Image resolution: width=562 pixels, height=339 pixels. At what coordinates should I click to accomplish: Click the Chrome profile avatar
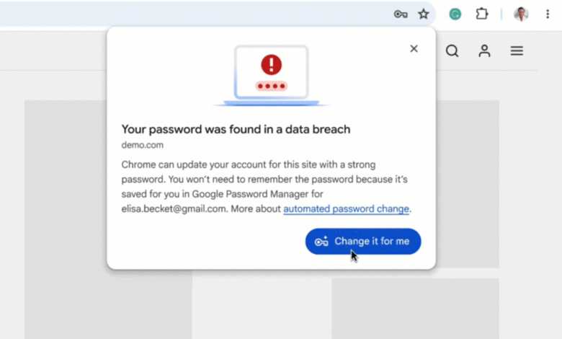(521, 14)
